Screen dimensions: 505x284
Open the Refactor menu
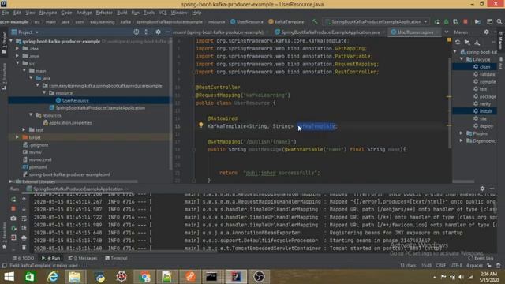click(x=104, y=13)
